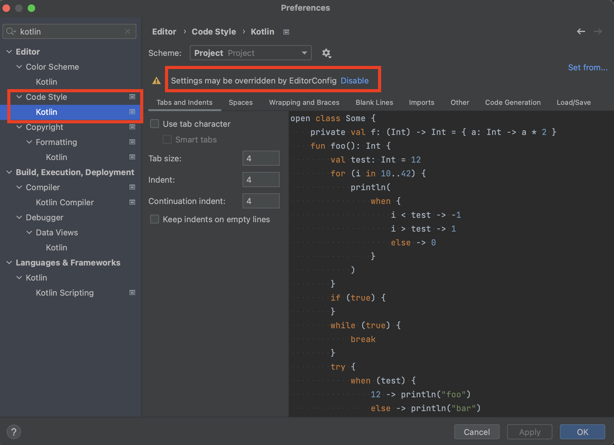The height and width of the screenshot is (445, 614).
Task: Click project icon on Kotlin Scripting row
Action: [x=132, y=292]
